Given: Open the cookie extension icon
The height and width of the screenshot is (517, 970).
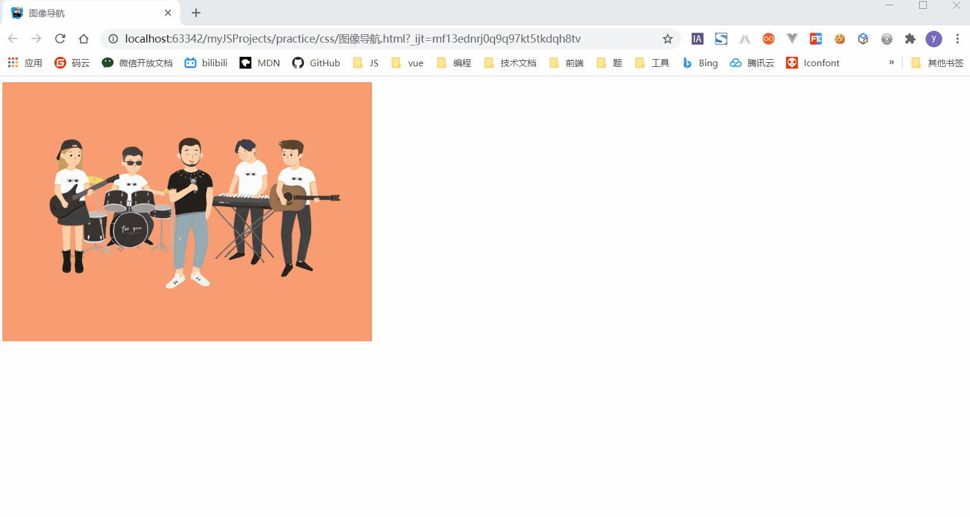Looking at the screenshot, I should pos(839,39).
